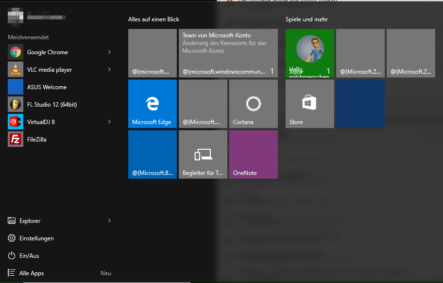Open Einstellungen from the Start menu

click(x=36, y=238)
